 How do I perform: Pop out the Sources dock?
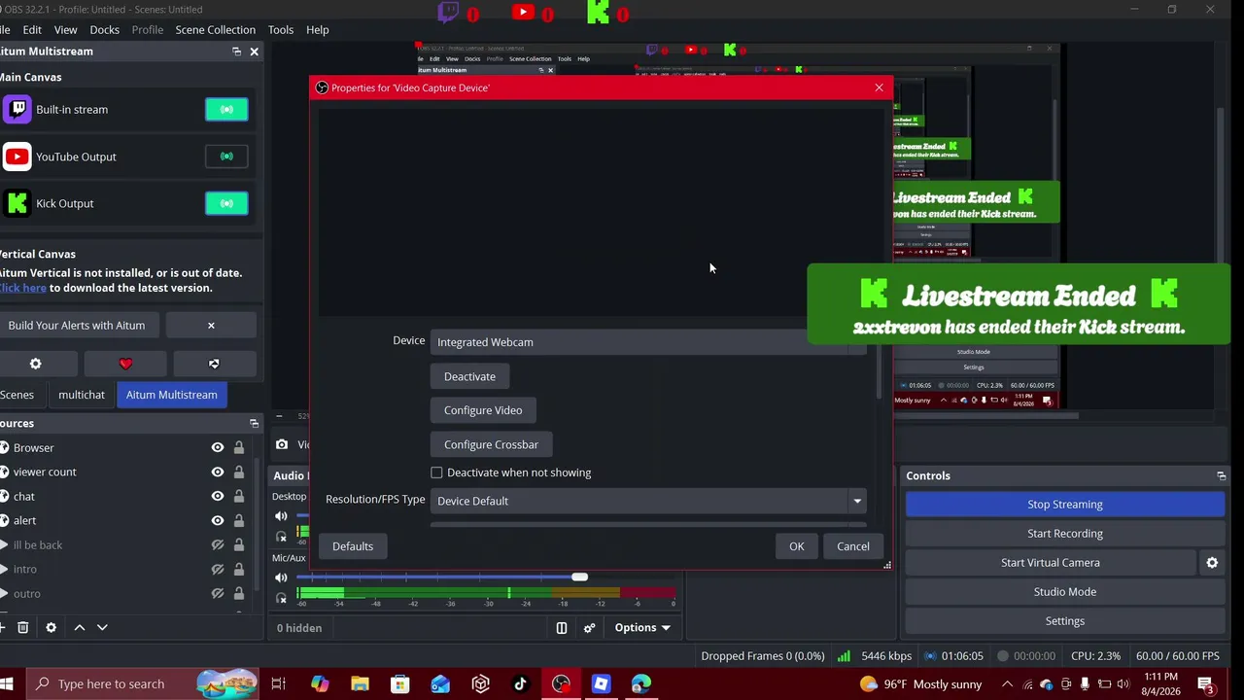[254, 424]
